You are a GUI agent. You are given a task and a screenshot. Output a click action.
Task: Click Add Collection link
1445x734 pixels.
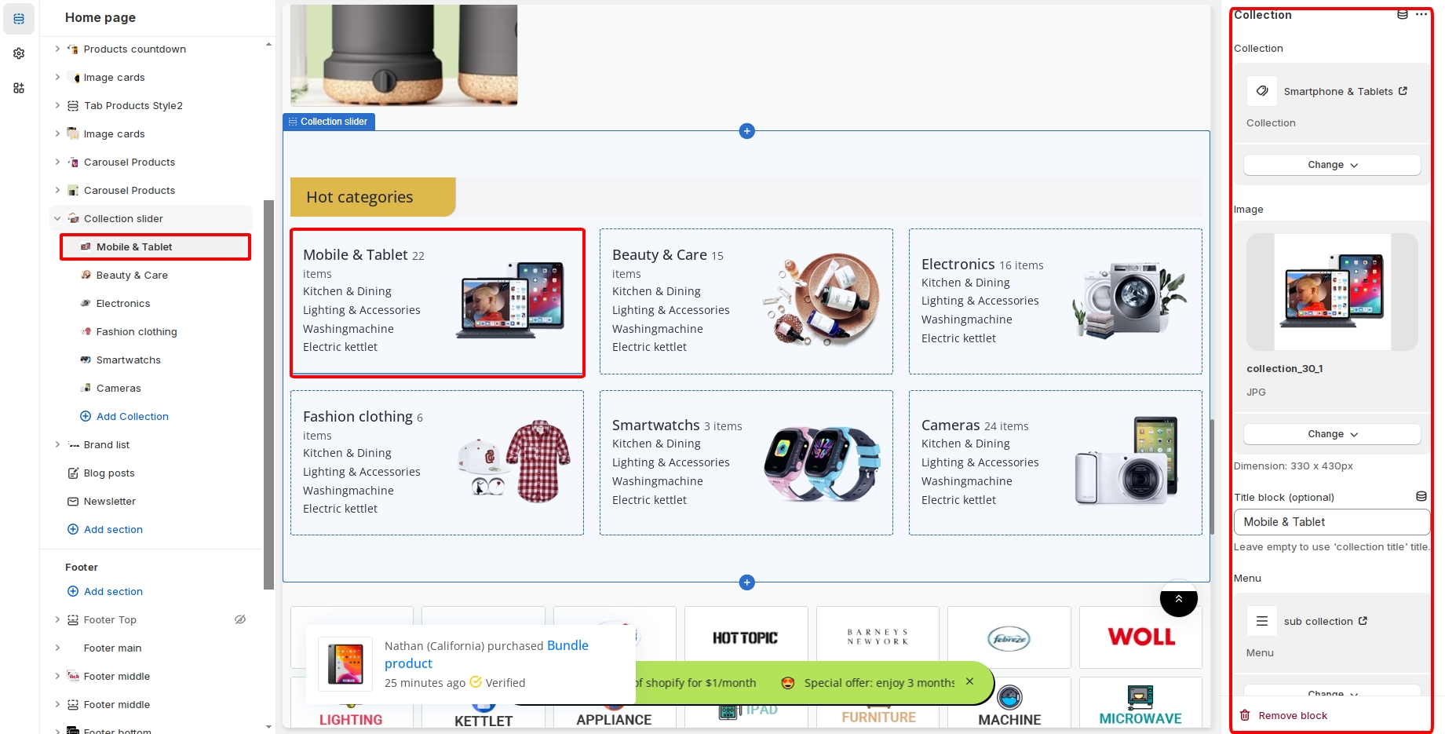click(132, 416)
